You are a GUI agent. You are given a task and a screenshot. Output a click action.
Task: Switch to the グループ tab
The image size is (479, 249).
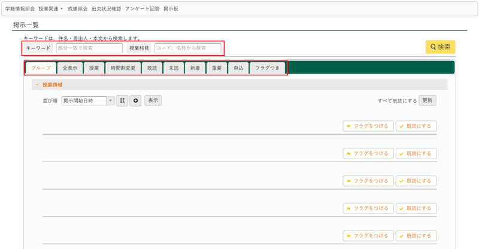pyautogui.click(x=41, y=68)
